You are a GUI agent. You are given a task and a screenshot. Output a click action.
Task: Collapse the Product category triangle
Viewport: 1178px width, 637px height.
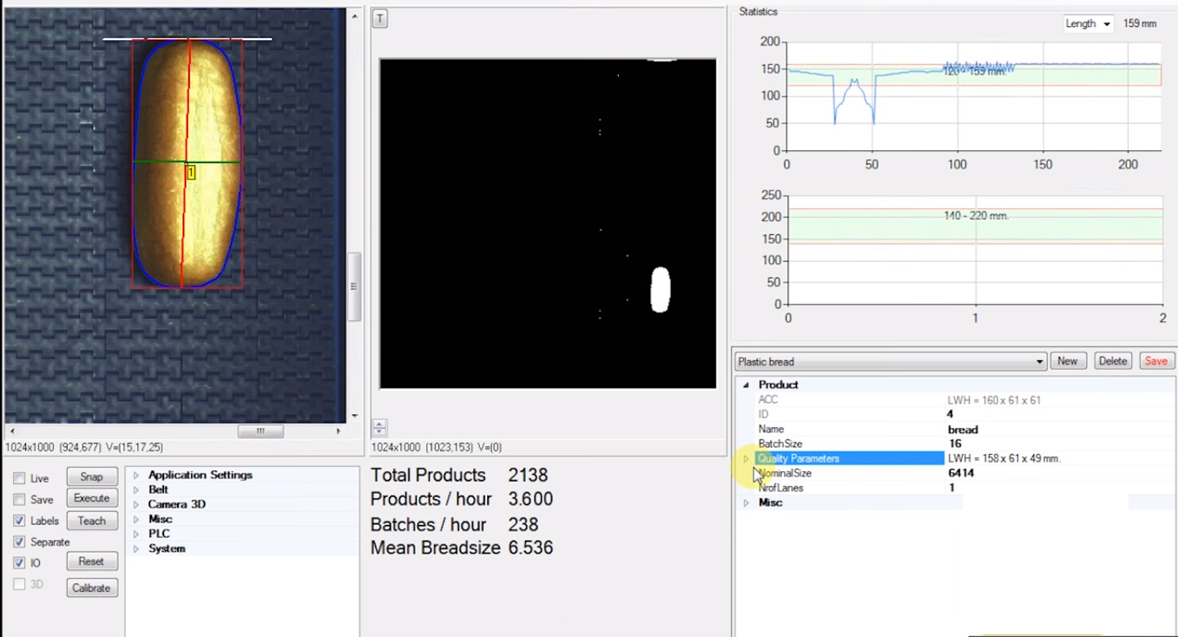point(746,384)
